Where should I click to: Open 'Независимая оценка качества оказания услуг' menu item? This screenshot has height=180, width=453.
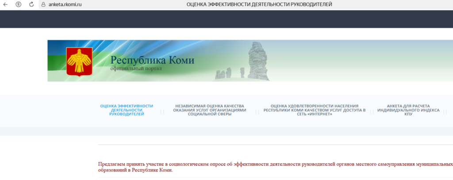pos(210,110)
